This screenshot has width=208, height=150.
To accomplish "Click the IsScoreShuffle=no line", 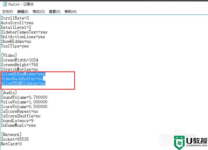I will point(21,116).
